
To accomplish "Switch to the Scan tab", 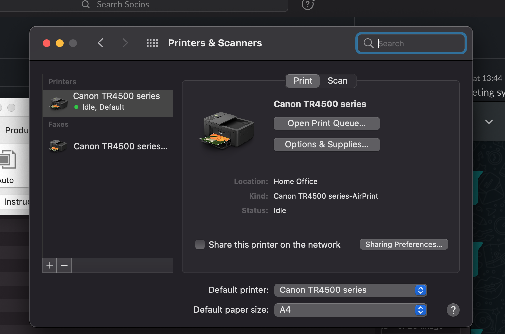I will pyautogui.click(x=337, y=81).
